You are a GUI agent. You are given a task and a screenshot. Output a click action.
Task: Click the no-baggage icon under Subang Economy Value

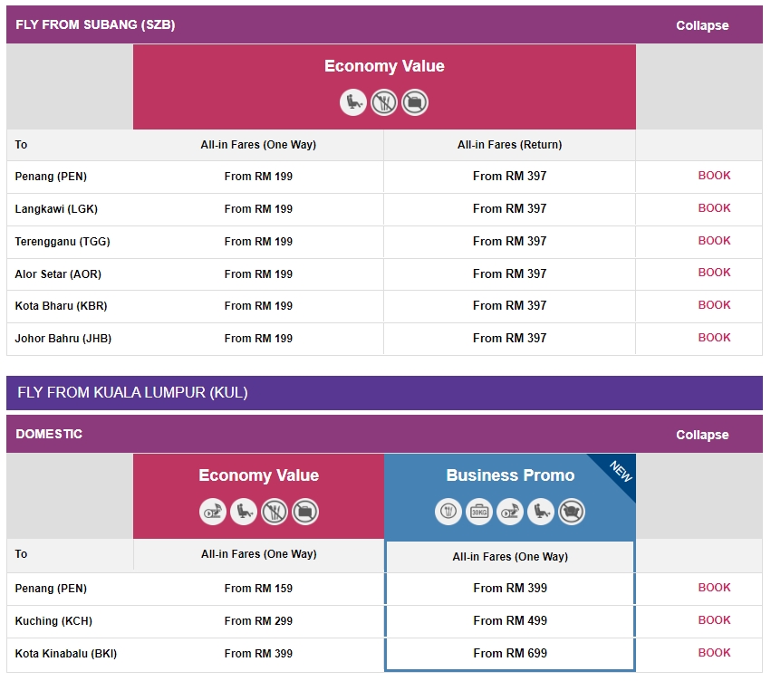[x=415, y=102]
